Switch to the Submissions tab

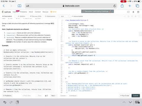click(50, 16)
